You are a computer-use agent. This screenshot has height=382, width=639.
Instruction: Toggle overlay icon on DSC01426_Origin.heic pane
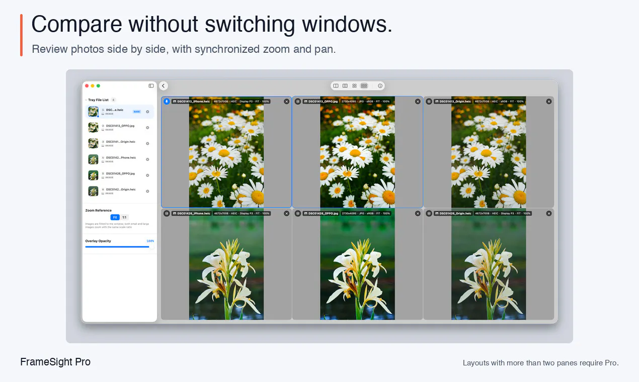[x=429, y=214]
